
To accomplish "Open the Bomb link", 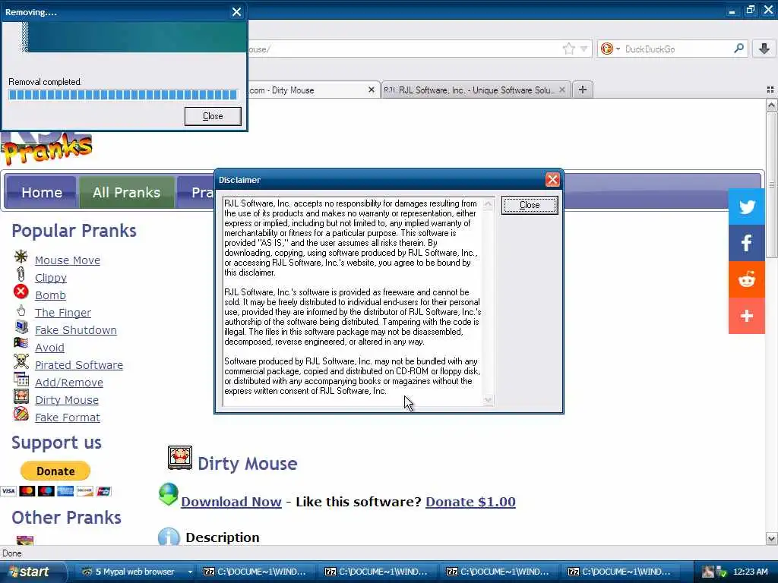I will (x=50, y=295).
